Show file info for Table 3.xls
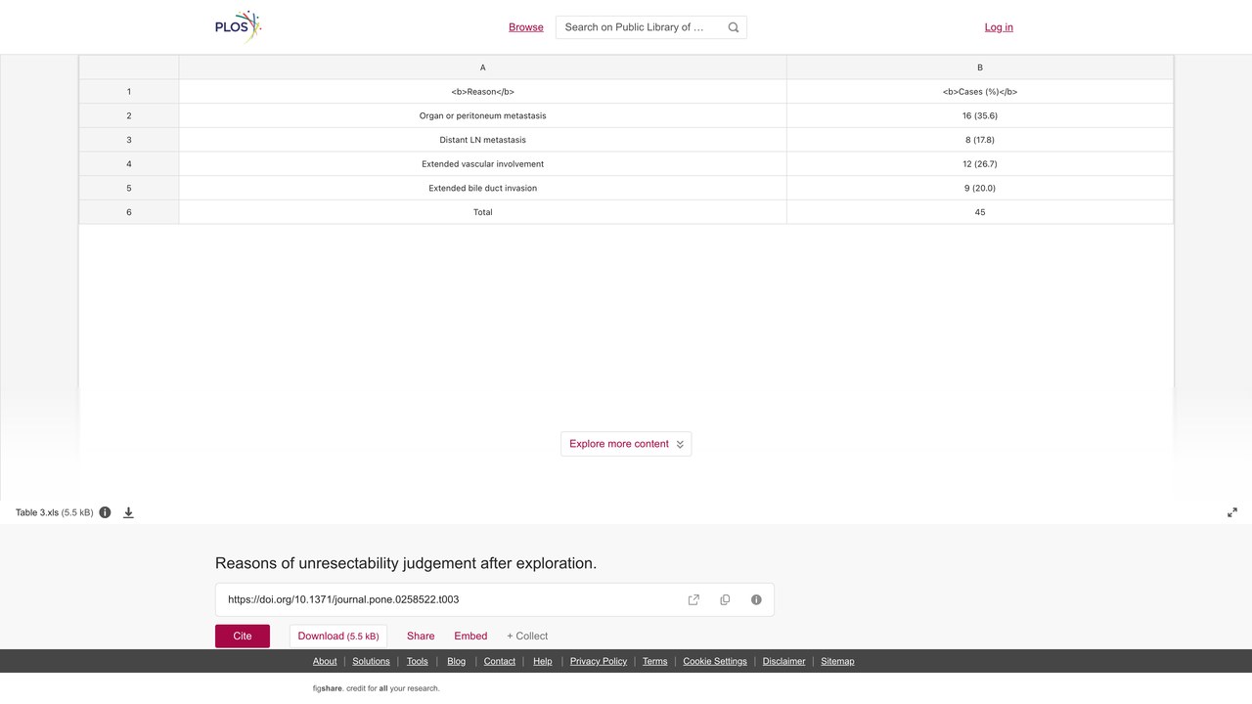Viewport: 1252px width, 704px height. pos(105,512)
